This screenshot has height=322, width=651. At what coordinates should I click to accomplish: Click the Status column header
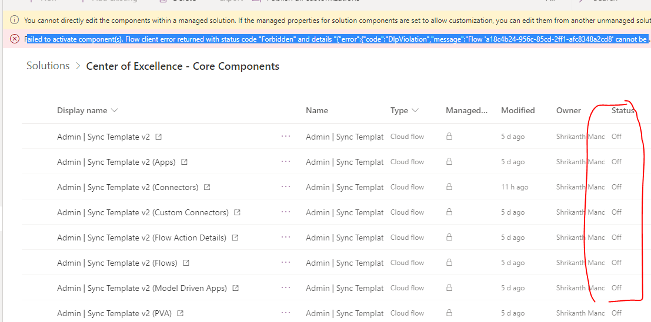(x=623, y=110)
